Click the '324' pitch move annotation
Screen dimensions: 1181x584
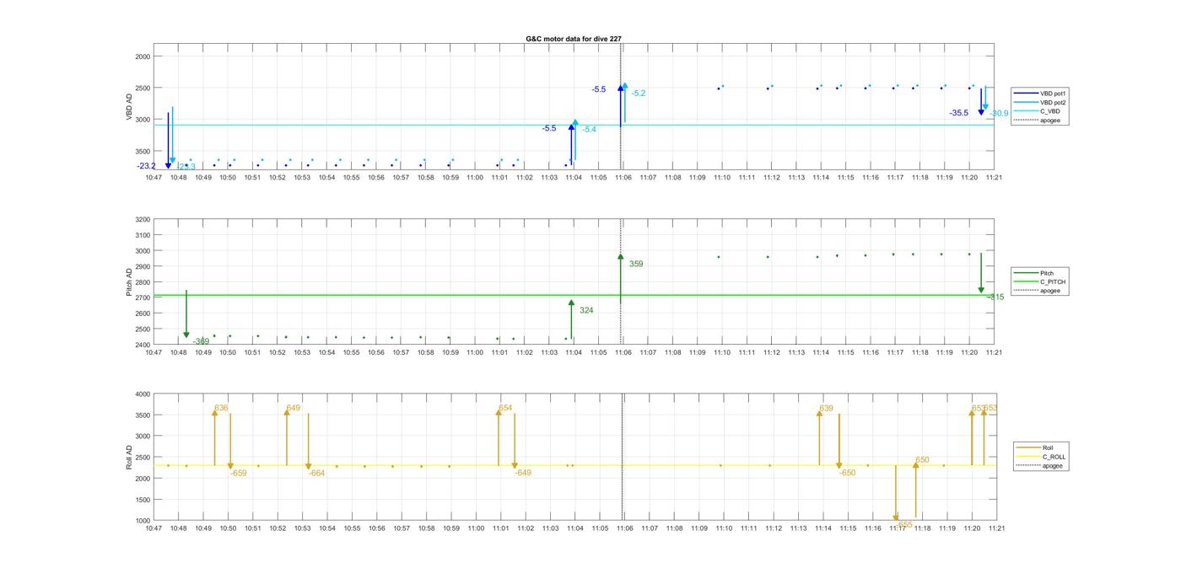586,311
